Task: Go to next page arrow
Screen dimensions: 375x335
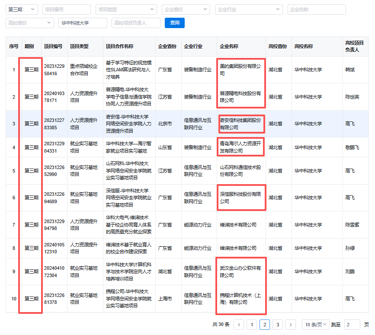Action: click(x=291, y=325)
